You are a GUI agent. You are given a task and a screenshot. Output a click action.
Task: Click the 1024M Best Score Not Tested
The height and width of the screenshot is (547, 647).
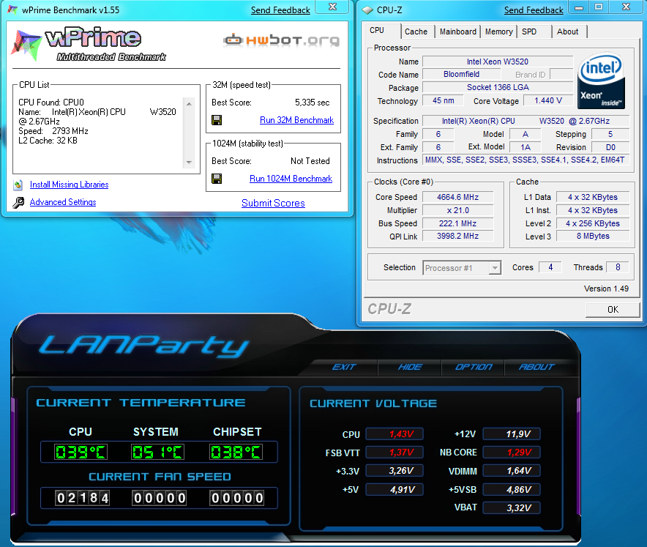point(310,161)
